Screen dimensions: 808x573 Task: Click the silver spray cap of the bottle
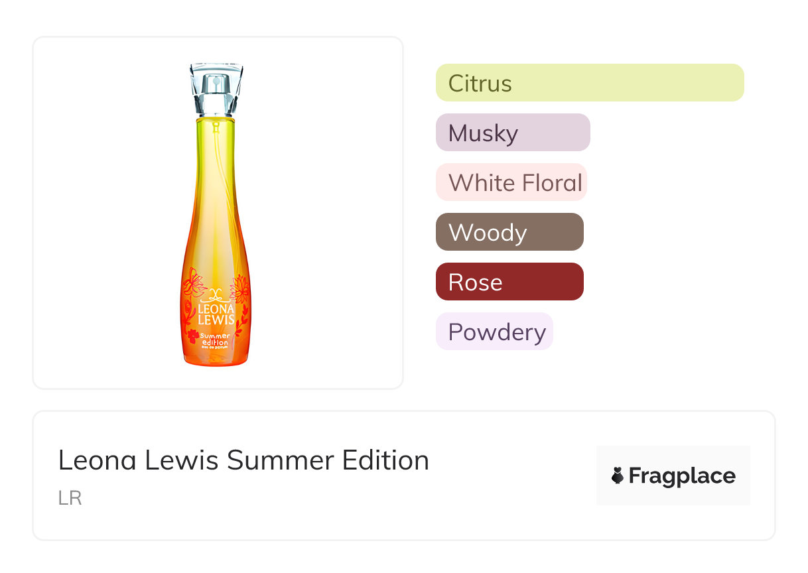[216, 88]
